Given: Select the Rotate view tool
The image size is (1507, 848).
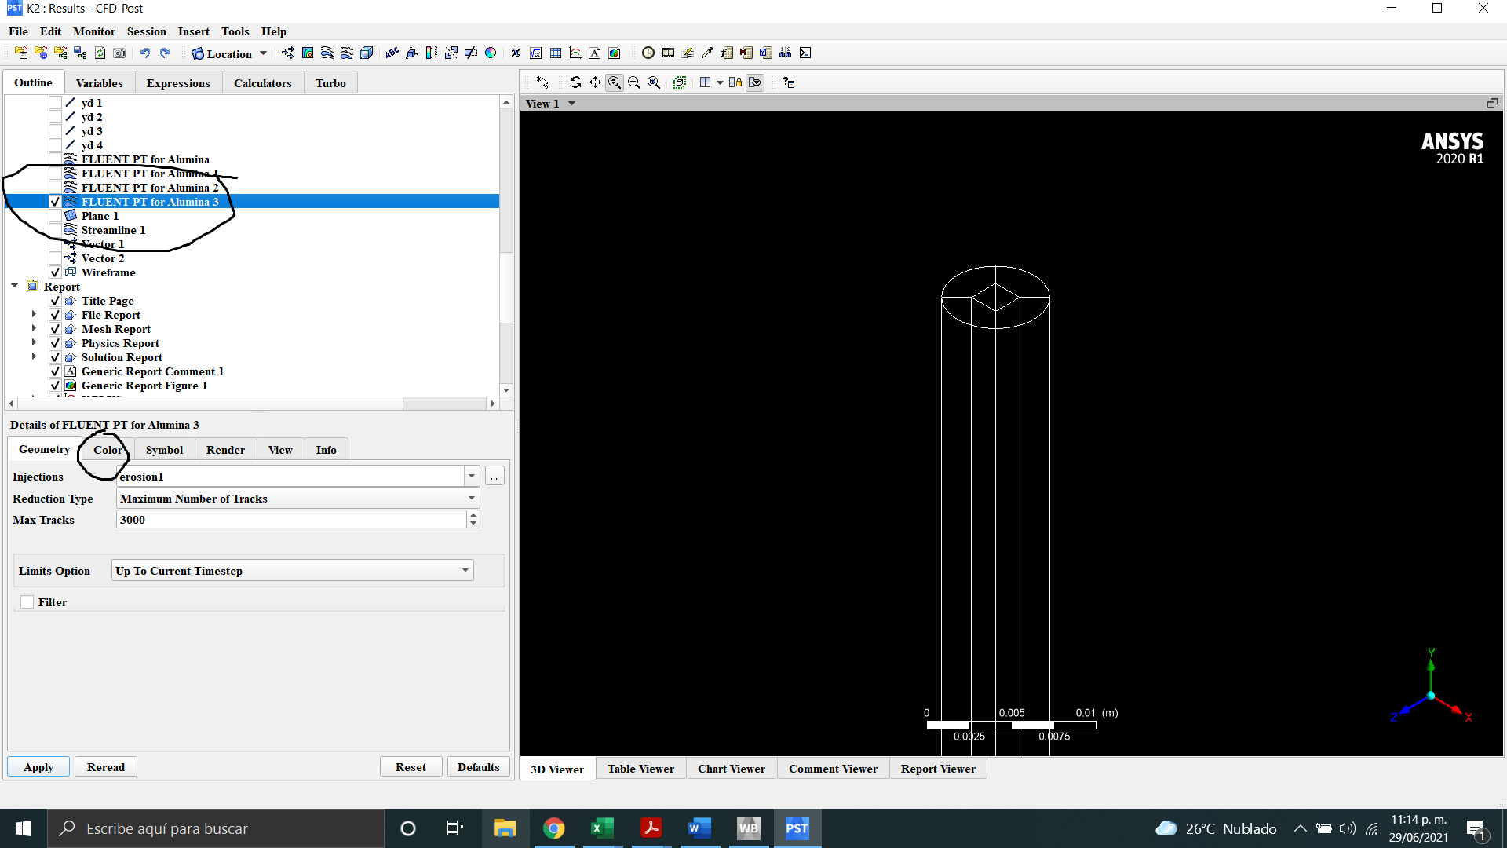Looking at the screenshot, I should (575, 82).
